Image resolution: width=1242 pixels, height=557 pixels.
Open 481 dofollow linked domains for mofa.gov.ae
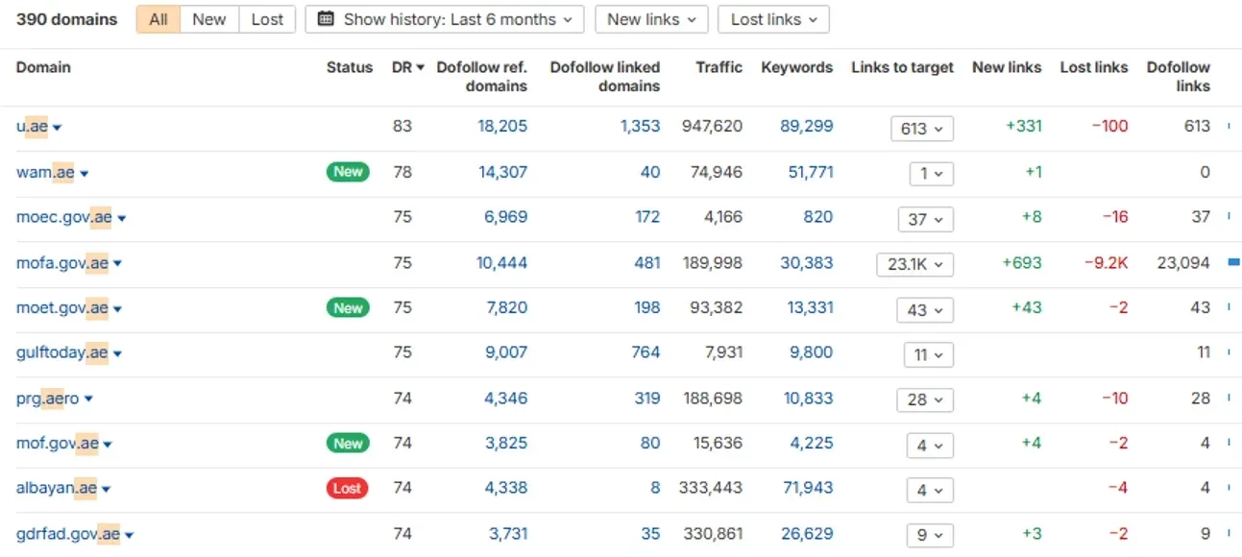pos(647,262)
